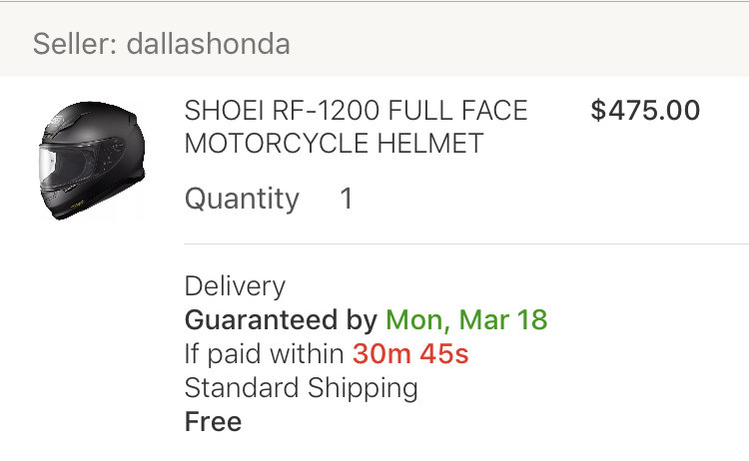
Task: Select the $475.00 price
Action: [x=645, y=110]
